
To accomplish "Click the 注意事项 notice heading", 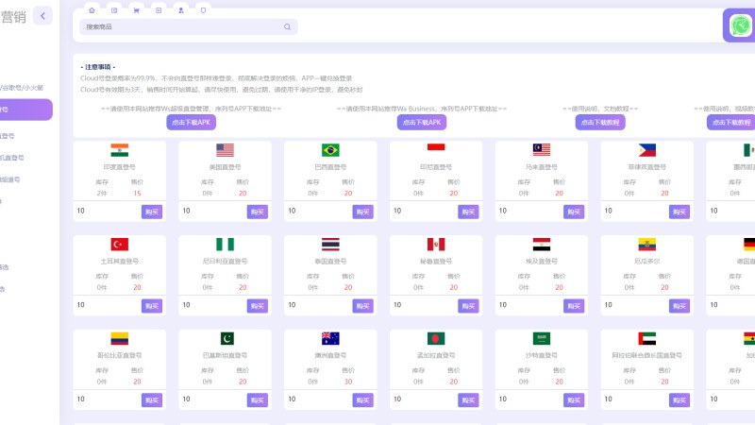I will pyautogui.click(x=98, y=67).
